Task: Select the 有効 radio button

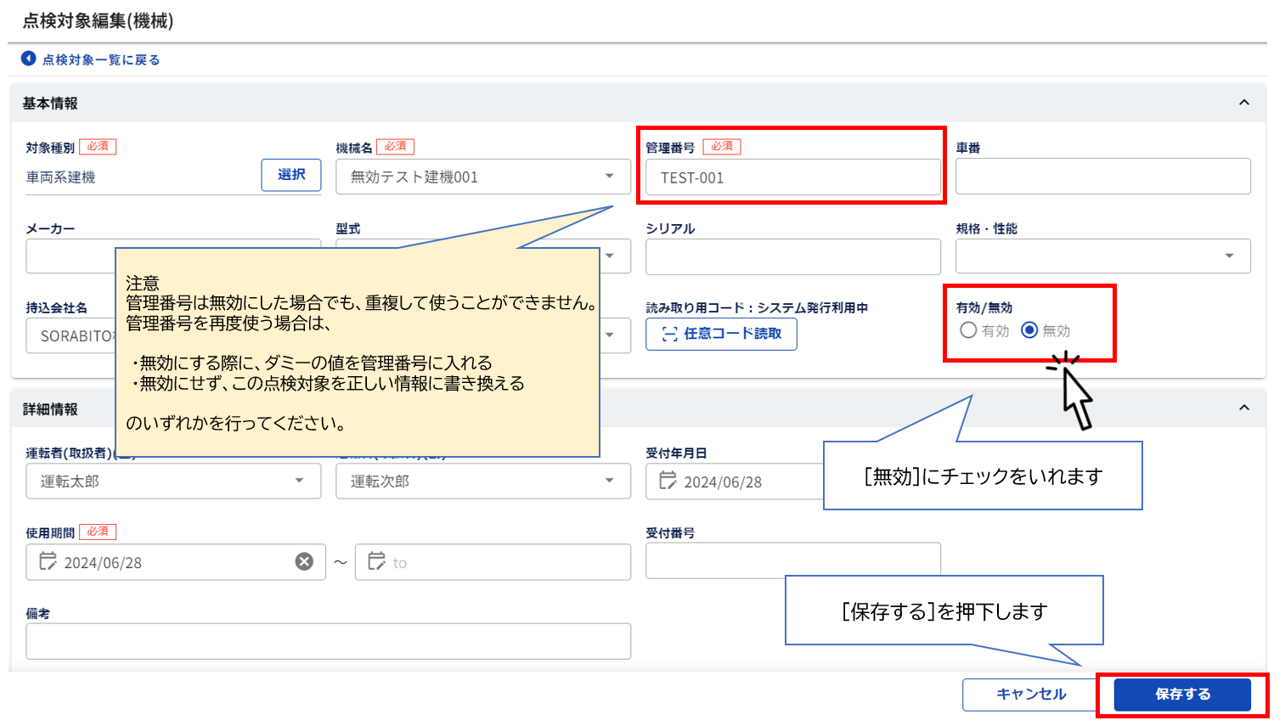Action: 968,330
